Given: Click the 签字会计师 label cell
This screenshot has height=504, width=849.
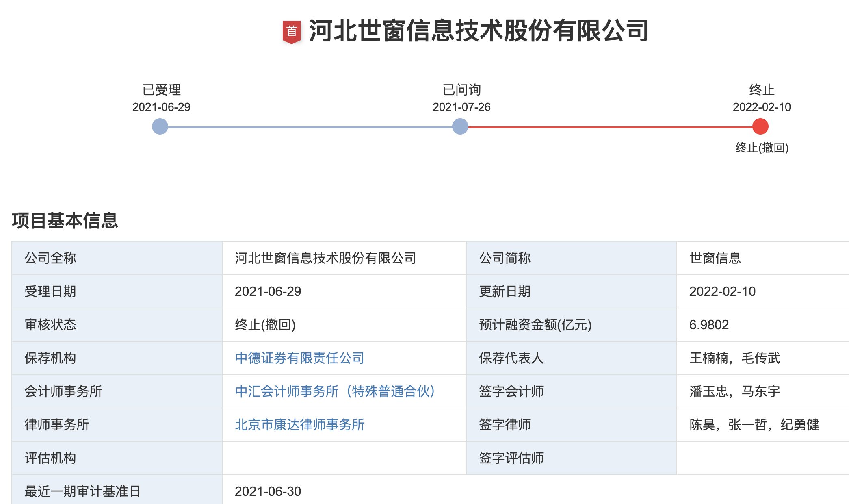Looking at the screenshot, I should [572, 391].
